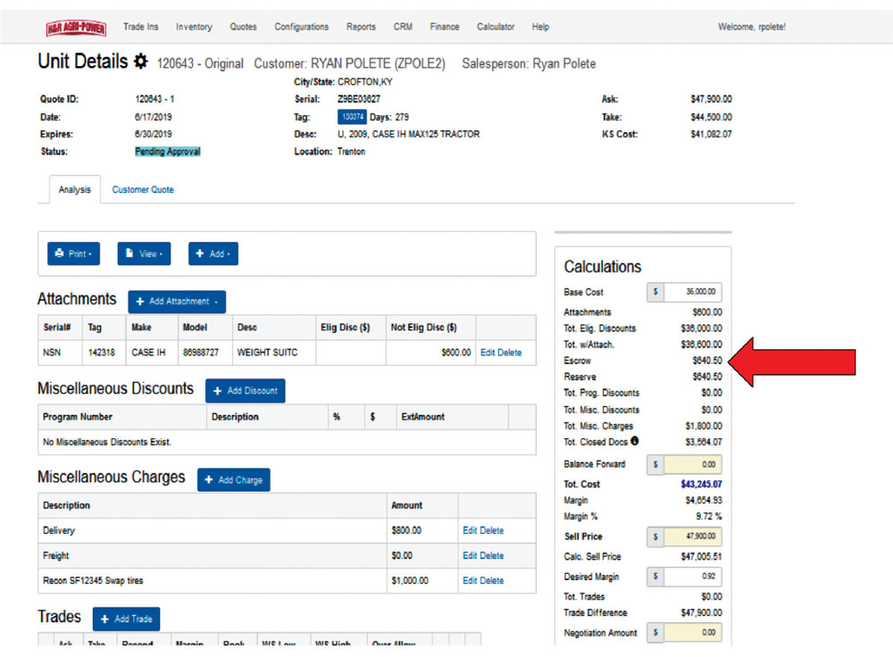Click into the Balance Forward input field
The width and height of the screenshot is (893, 657).
click(693, 464)
